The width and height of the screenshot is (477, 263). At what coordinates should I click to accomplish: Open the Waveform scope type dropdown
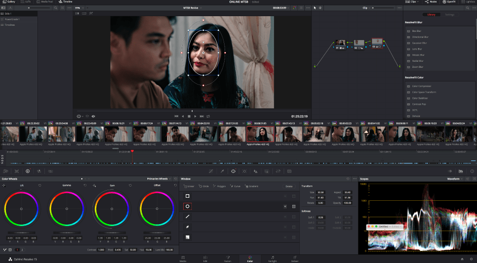tap(455, 179)
